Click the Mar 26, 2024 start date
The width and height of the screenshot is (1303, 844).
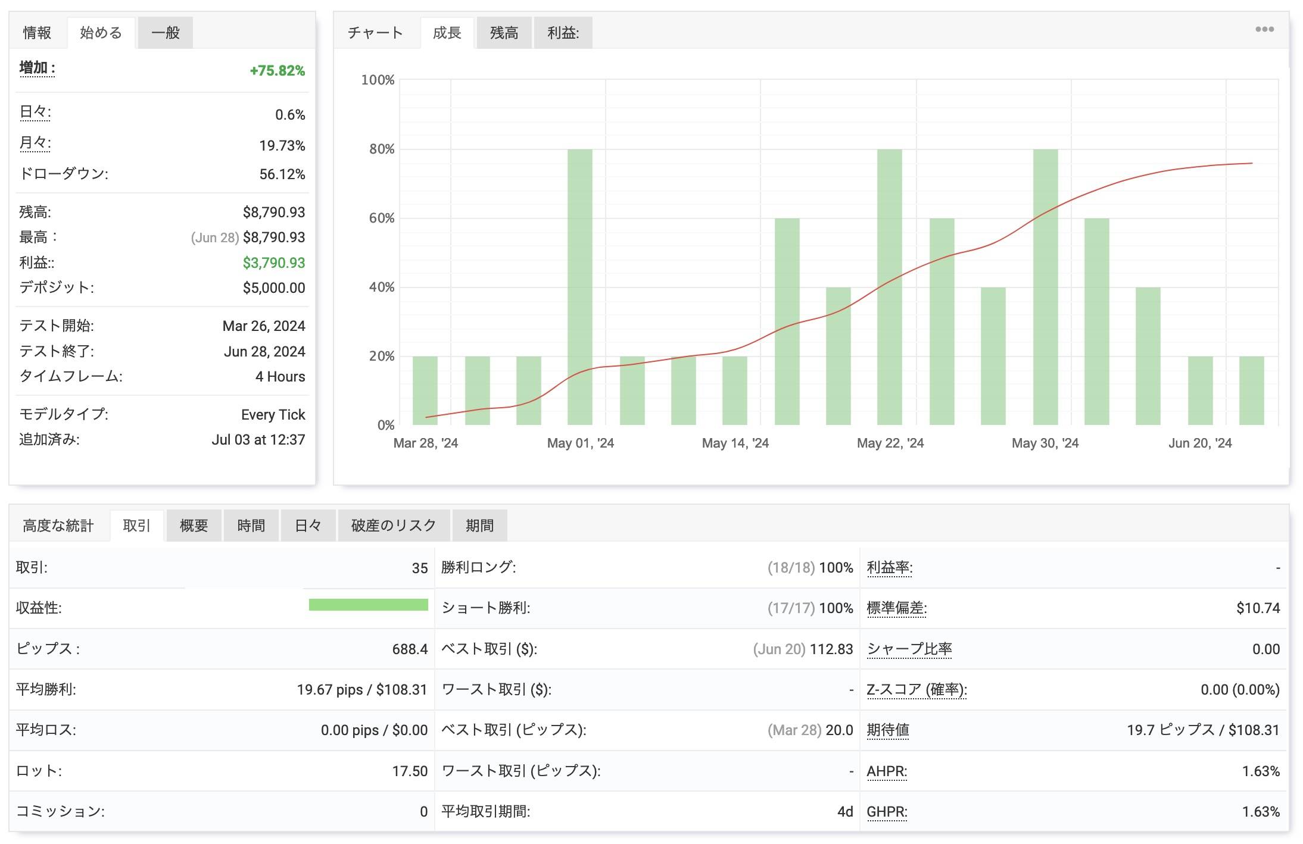(264, 326)
